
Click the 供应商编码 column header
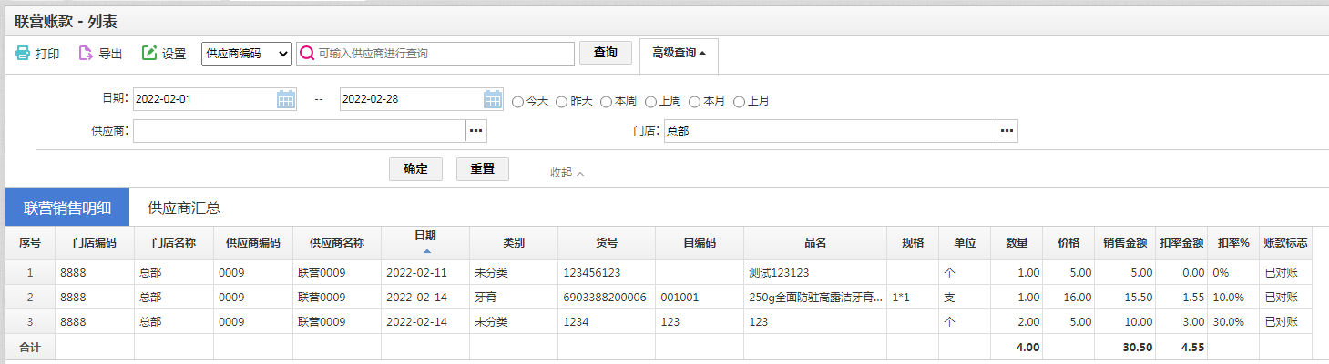point(253,243)
